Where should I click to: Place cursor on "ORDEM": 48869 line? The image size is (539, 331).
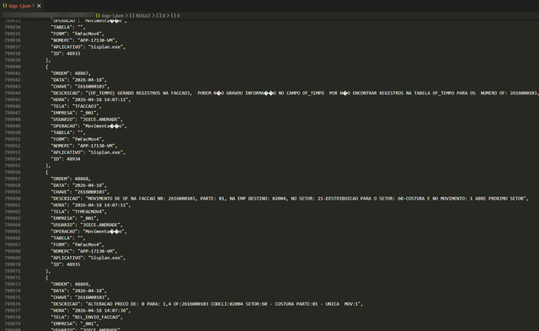[x=71, y=284]
